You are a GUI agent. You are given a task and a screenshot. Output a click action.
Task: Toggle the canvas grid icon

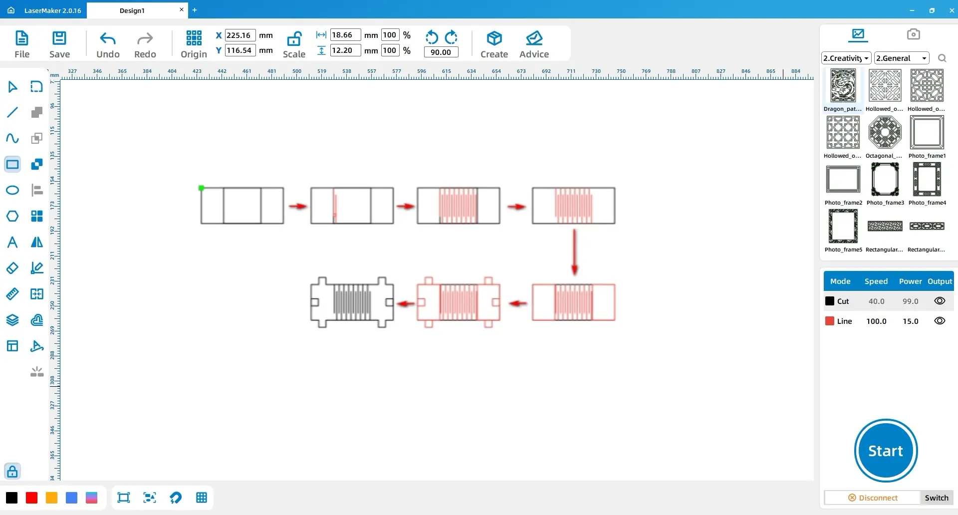[202, 498]
